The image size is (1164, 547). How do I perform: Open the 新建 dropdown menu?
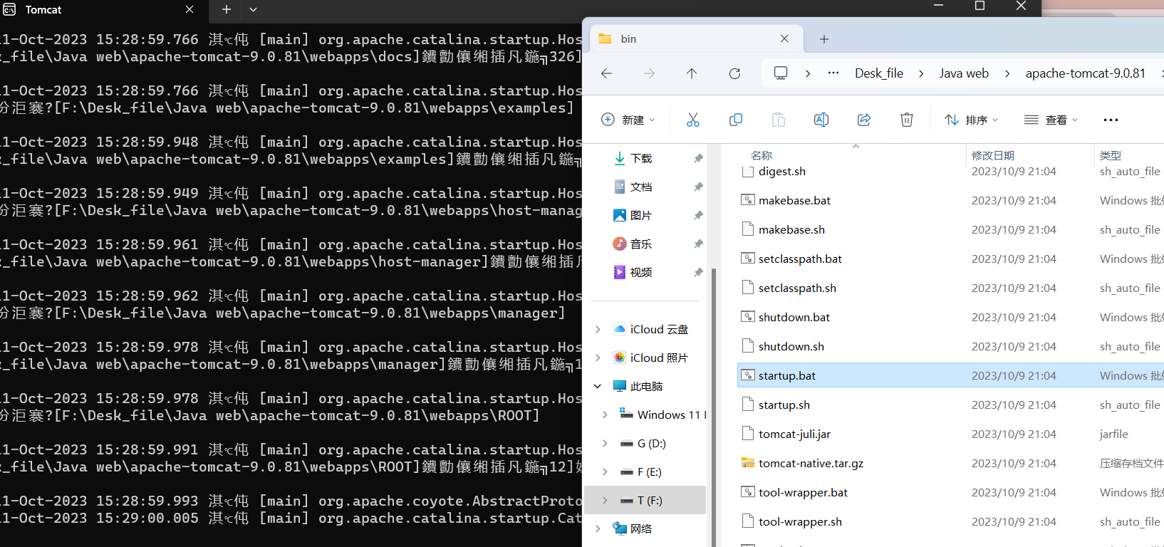tap(628, 120)
